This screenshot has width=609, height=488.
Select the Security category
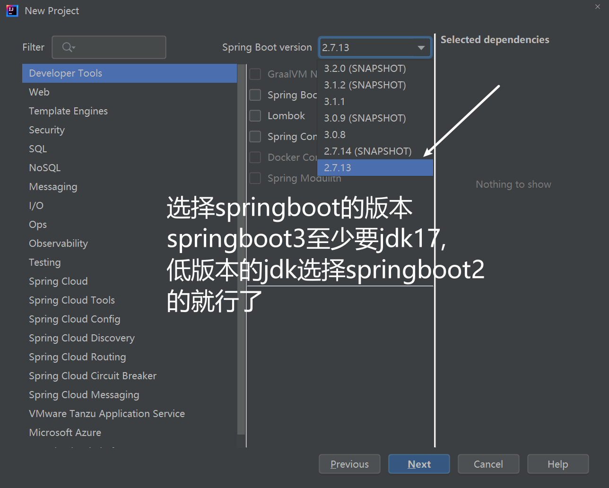click(130, 130)
